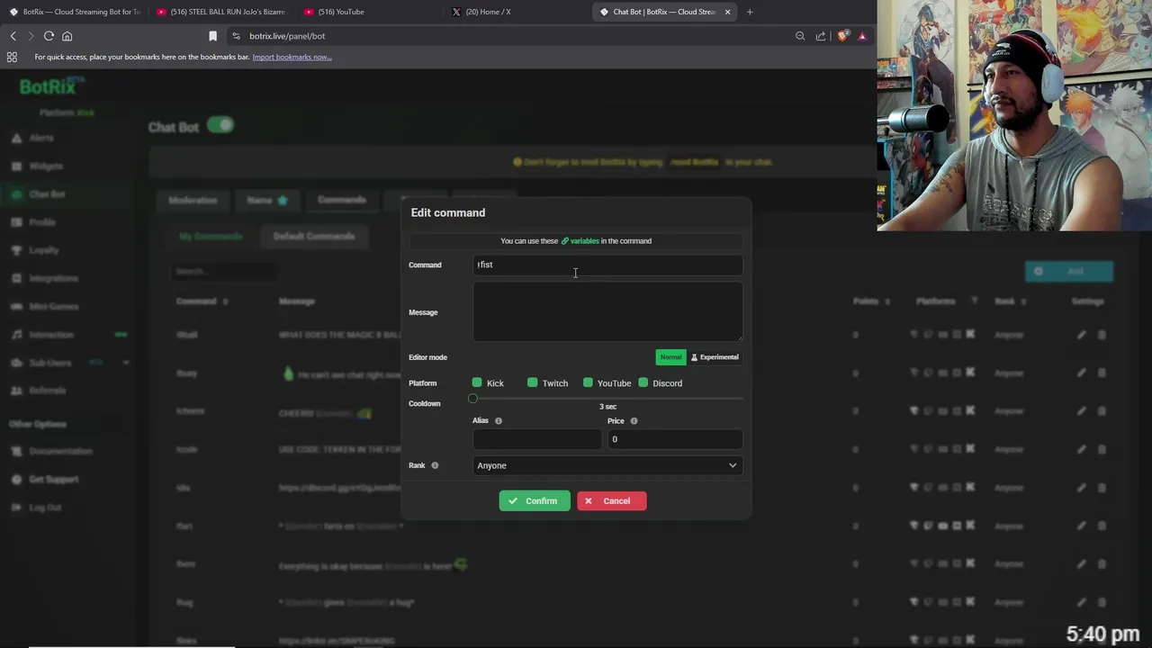The width and height of the screenshot is (1152, 648).
Task: Toggle the Twitch platform checkbox
Action: tap(533, 382)
